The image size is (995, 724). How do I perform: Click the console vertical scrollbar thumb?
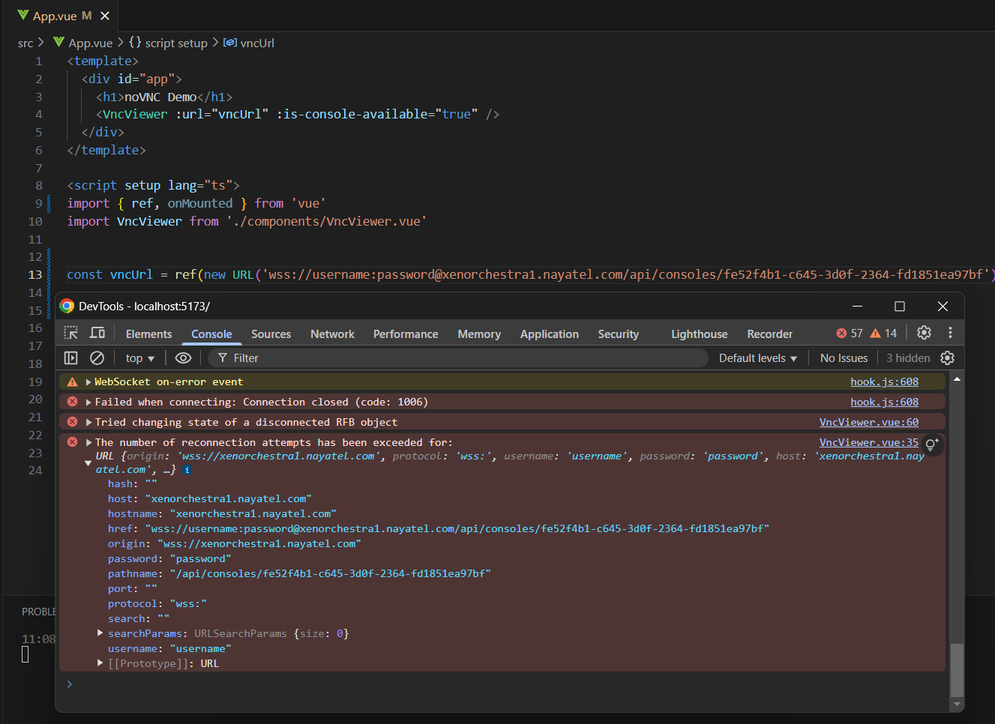pos(957,670)
